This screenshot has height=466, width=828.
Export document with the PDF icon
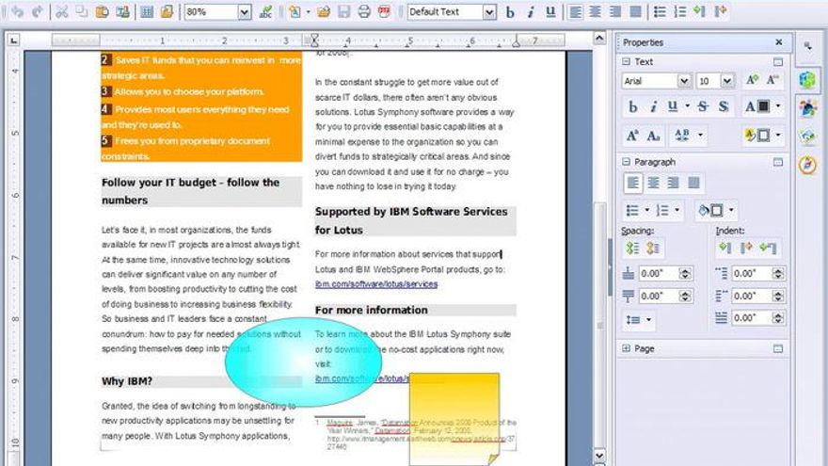click(384, 12)
